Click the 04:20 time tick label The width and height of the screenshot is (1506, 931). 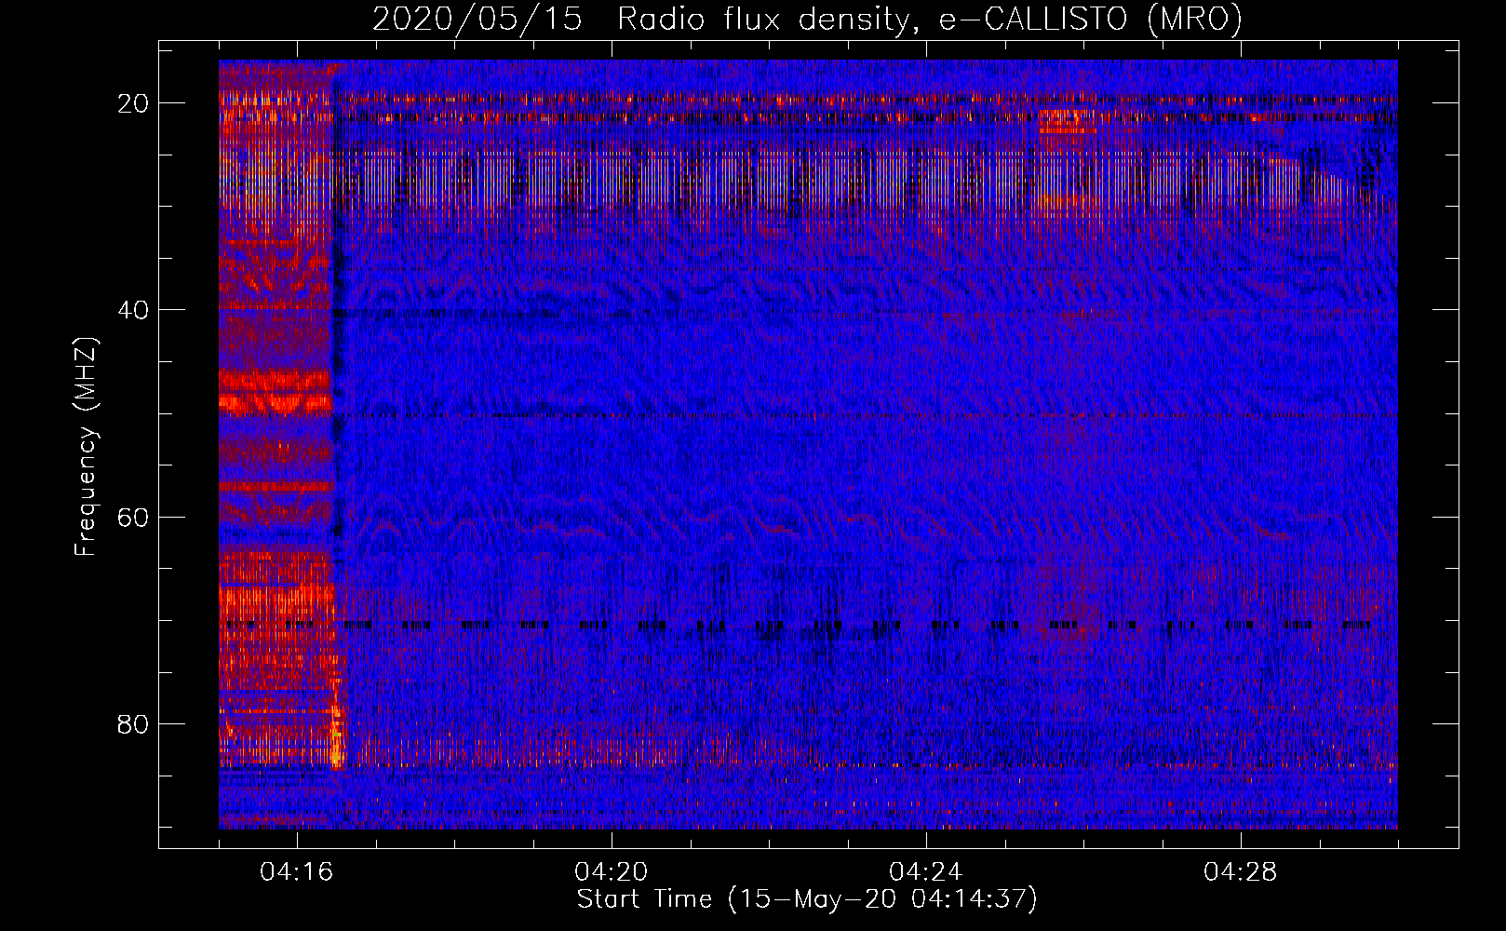(x=612, y=872)
